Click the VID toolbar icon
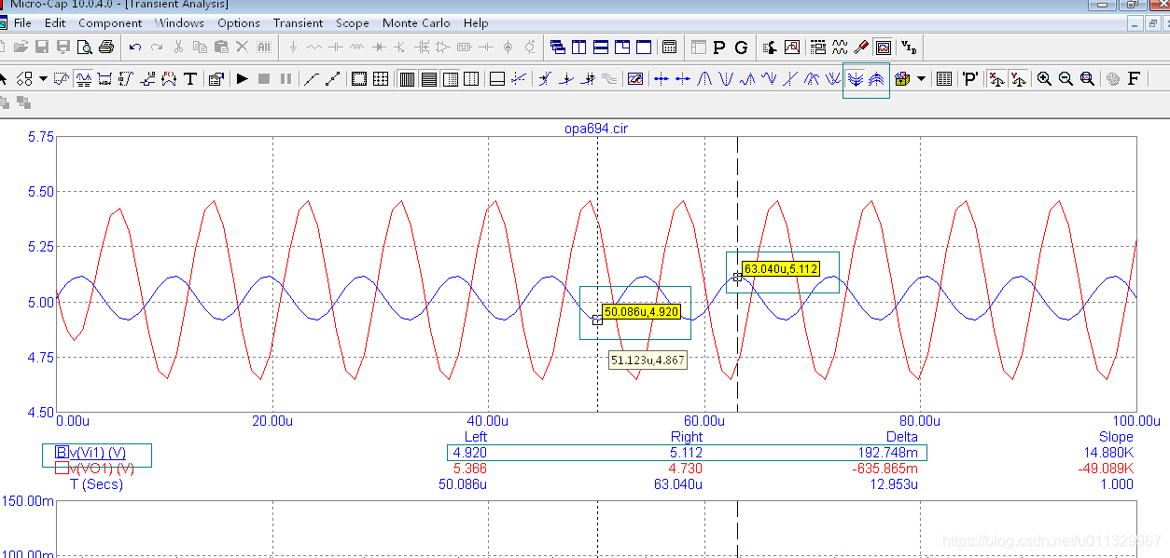Screen dimensions: 1170x558 908,47
